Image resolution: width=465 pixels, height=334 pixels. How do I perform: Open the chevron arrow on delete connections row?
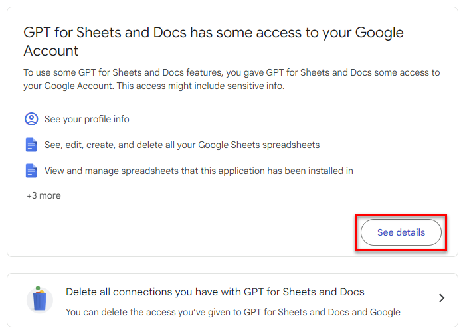click(442, 298)
